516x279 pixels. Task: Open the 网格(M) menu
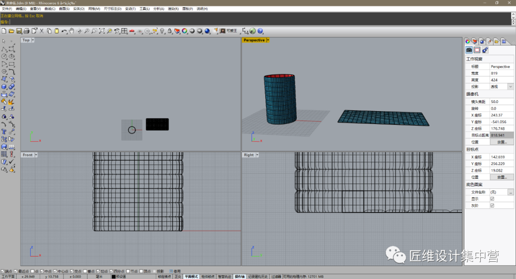coord(94,9)
